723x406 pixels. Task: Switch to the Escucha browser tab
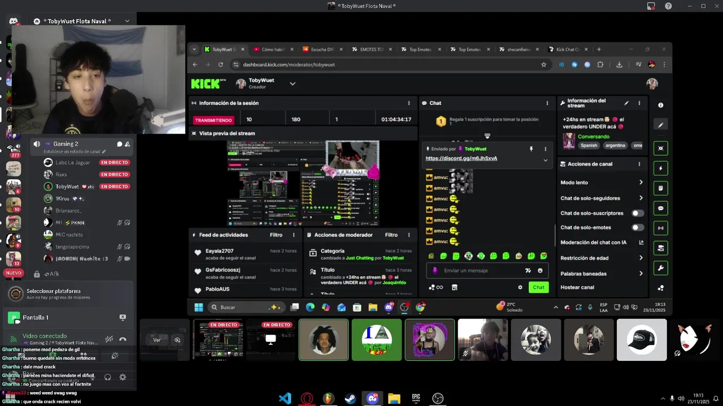coord(321,50)
